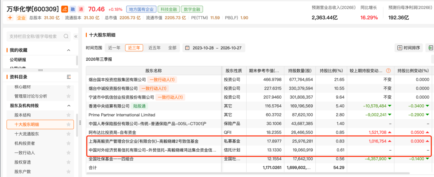434x177 pixels.
Task: Click the Prime Partner International Limited row name
Action: (122, 115)
